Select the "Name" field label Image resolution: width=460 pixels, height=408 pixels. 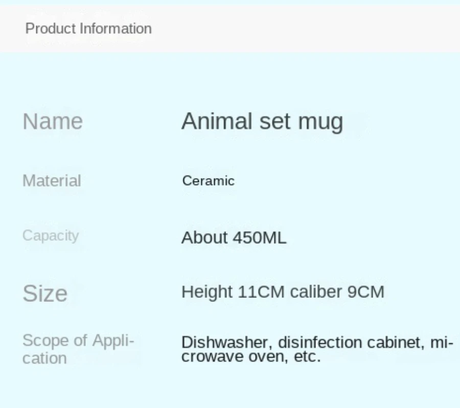(x=53, y=121)
